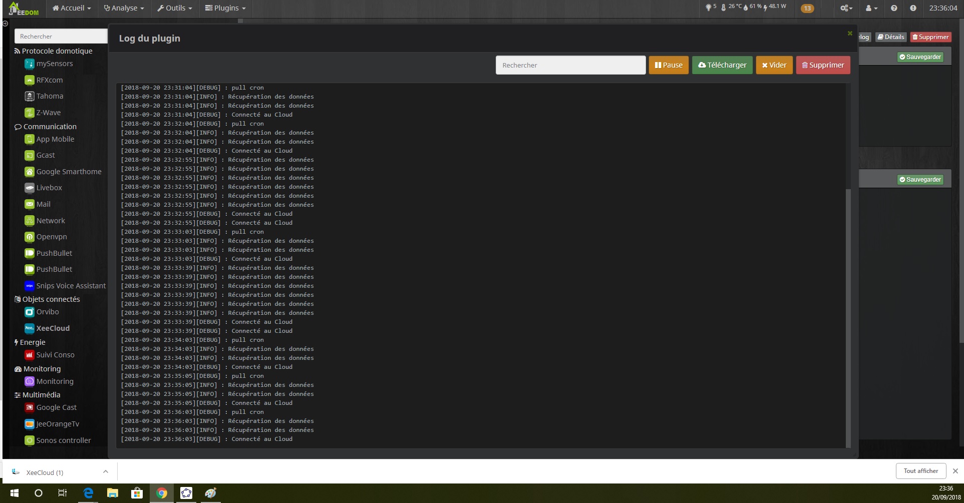Launch Microsoft Edge from the taskbar
Viewport: 964px width, 503px height.
(88, 493)
